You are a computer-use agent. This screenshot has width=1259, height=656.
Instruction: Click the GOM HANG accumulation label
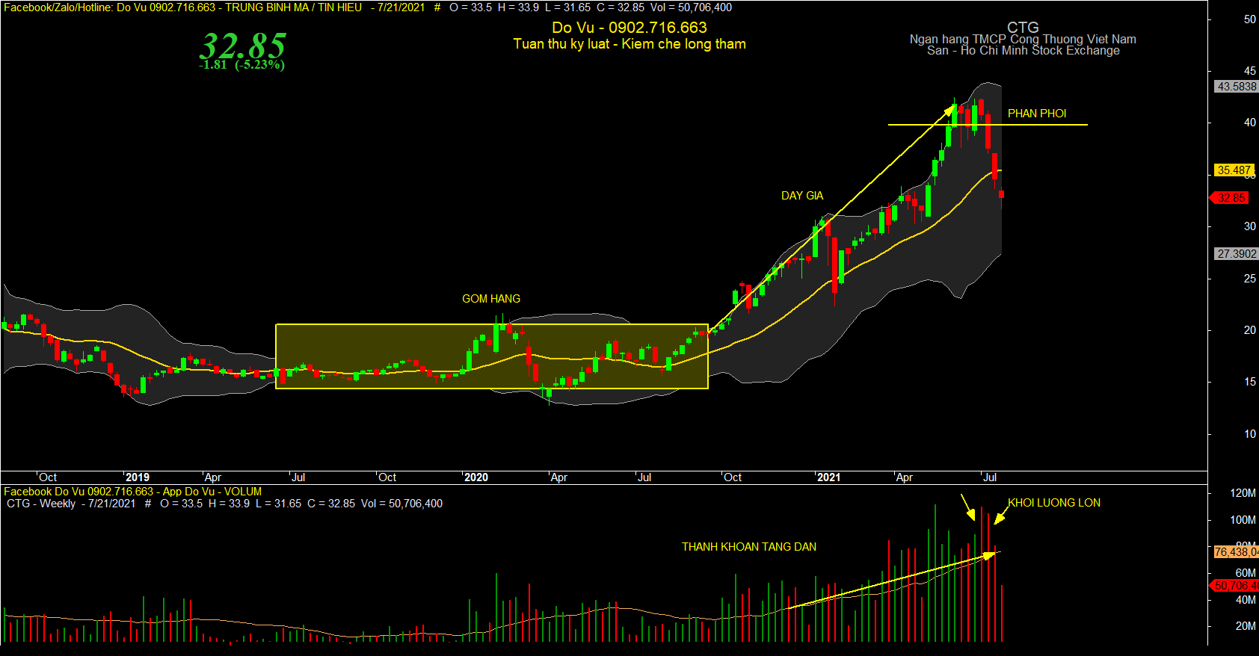(491, 299)
